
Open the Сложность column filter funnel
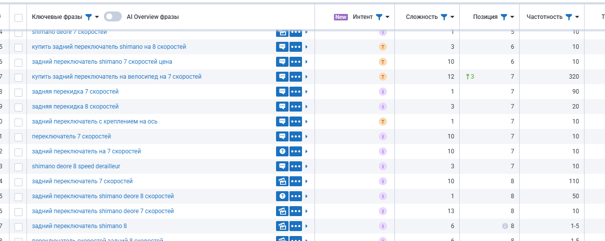point(444,17)
